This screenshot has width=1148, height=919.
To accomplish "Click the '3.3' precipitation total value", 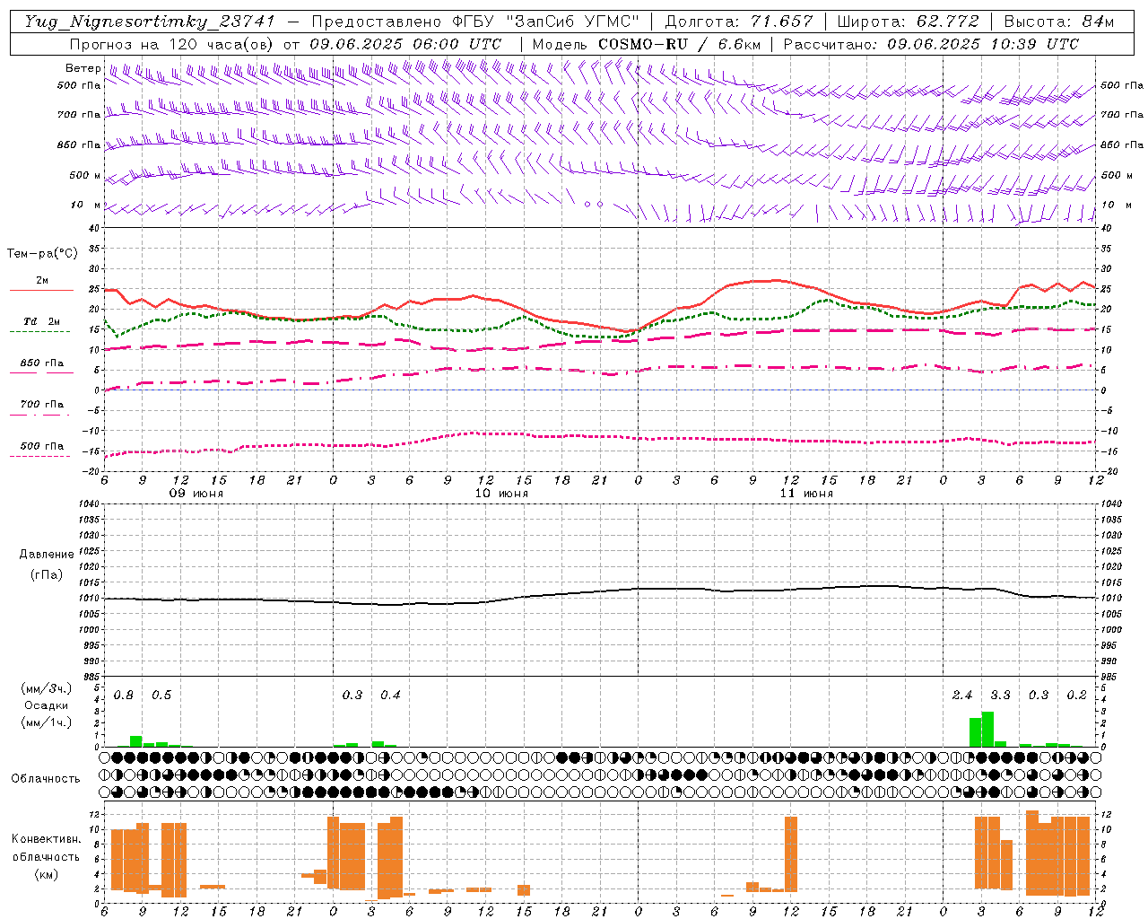I will 1000,696.
